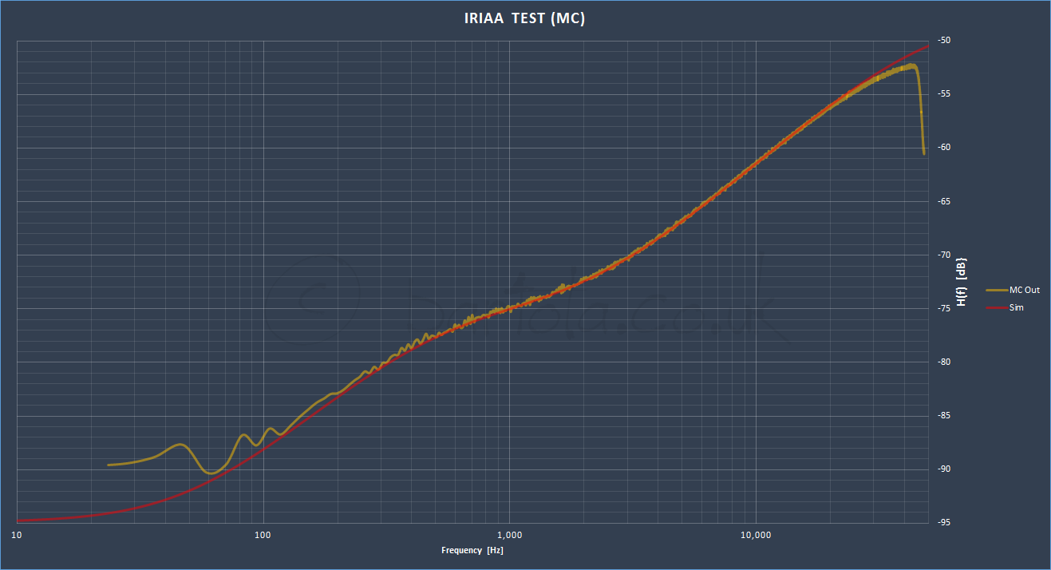1051x570 pixels.
Task: Click the y-axis label -75
Action: point(944,308)
